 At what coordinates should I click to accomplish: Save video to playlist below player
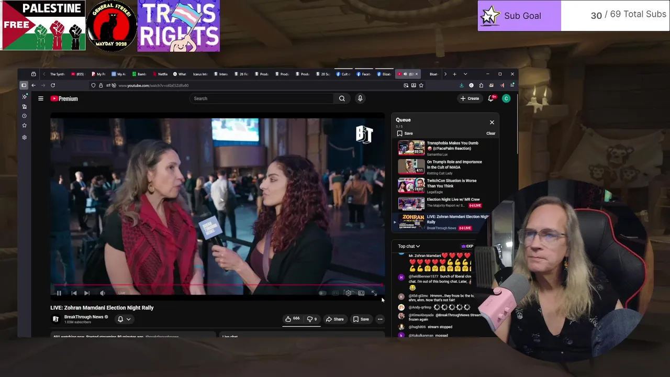click(361, 319)
